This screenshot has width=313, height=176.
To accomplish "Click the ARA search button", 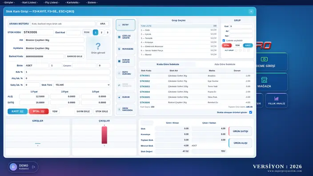I will click(103, 24).
